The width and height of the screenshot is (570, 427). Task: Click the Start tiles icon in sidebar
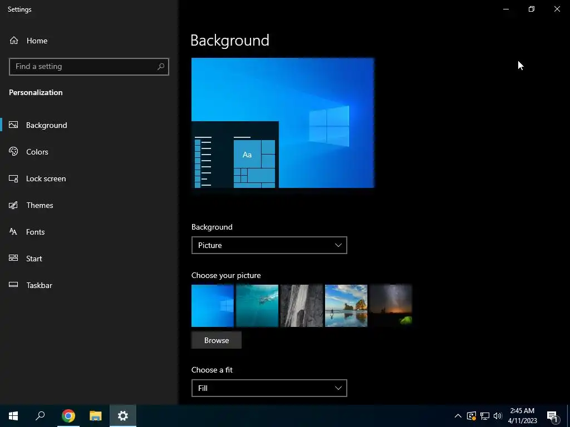pos(13,258)
